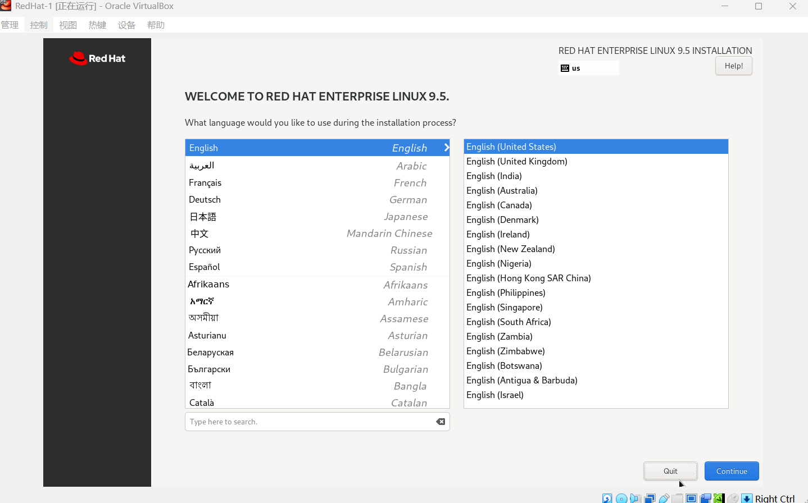Open the 热键 menu
This screenshot has height=503, width=808.
[x=97, y=25]
